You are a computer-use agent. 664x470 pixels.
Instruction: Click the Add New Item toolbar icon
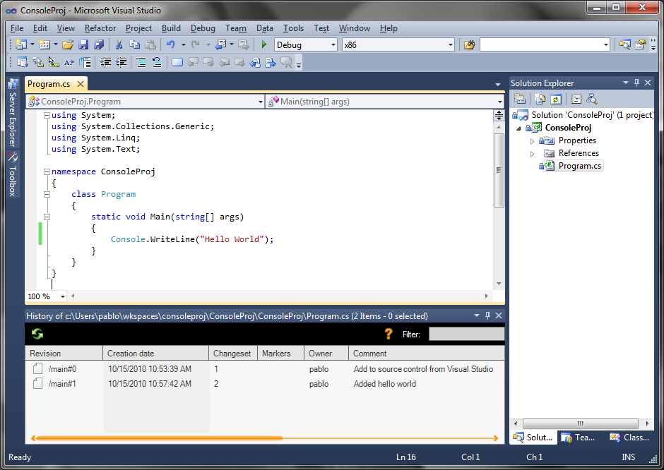44,45
